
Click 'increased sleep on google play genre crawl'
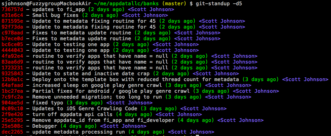click(97, 85)
